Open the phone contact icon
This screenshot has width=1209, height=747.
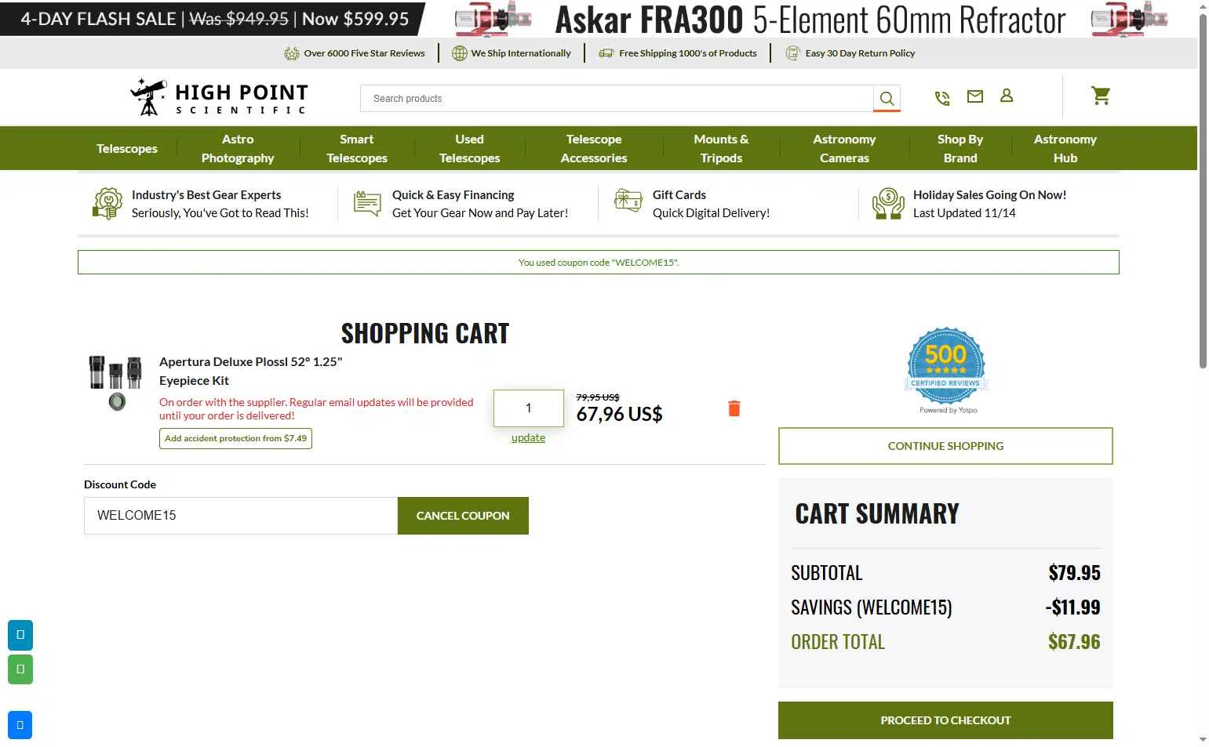pyautogui.click(x=942, y=98)
